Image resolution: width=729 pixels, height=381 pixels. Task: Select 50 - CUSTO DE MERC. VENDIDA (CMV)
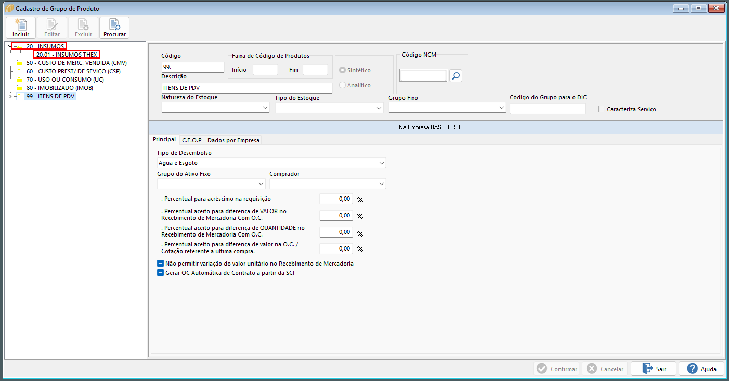pyautogui.click(x=76, y=63)
